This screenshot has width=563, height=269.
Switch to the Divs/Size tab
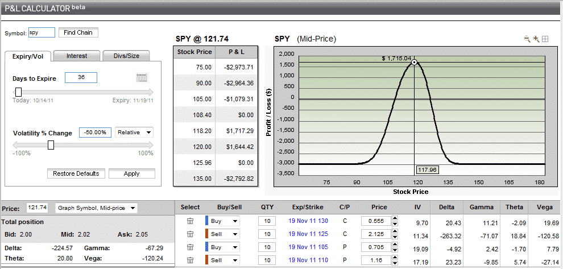tap(126, 56)
